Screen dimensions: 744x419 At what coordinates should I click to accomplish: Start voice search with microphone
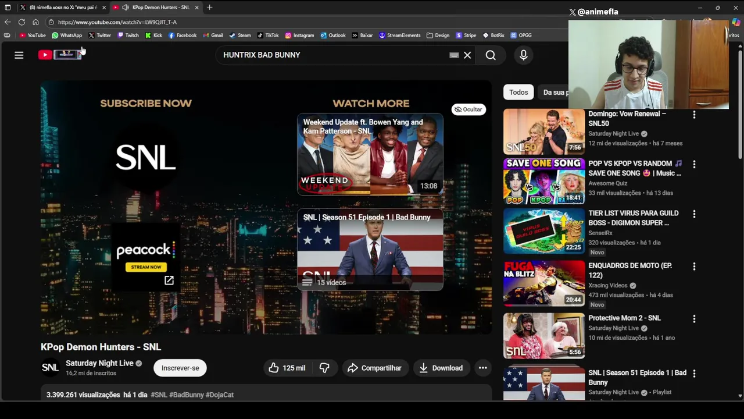524,55
